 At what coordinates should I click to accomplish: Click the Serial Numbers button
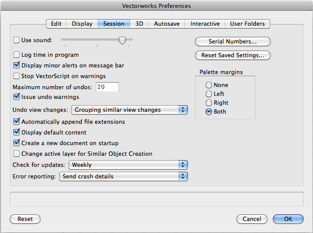click(232, 42)
